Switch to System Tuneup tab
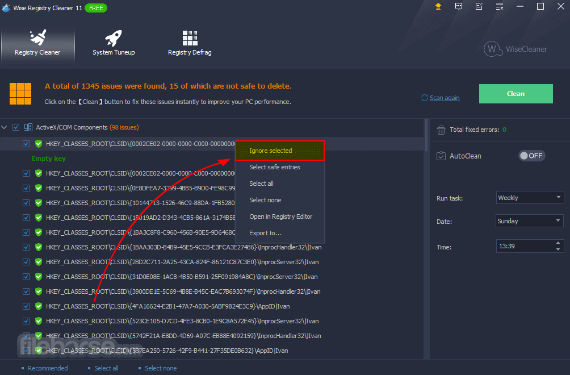This screenshot has height=375, width=570. (x=114, y=44)
